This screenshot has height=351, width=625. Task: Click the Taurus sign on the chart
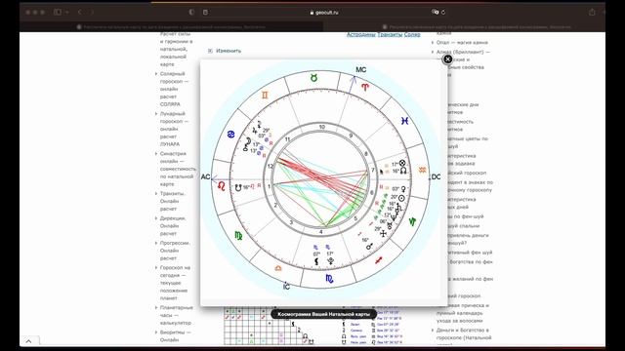click(x=314, y=78)
